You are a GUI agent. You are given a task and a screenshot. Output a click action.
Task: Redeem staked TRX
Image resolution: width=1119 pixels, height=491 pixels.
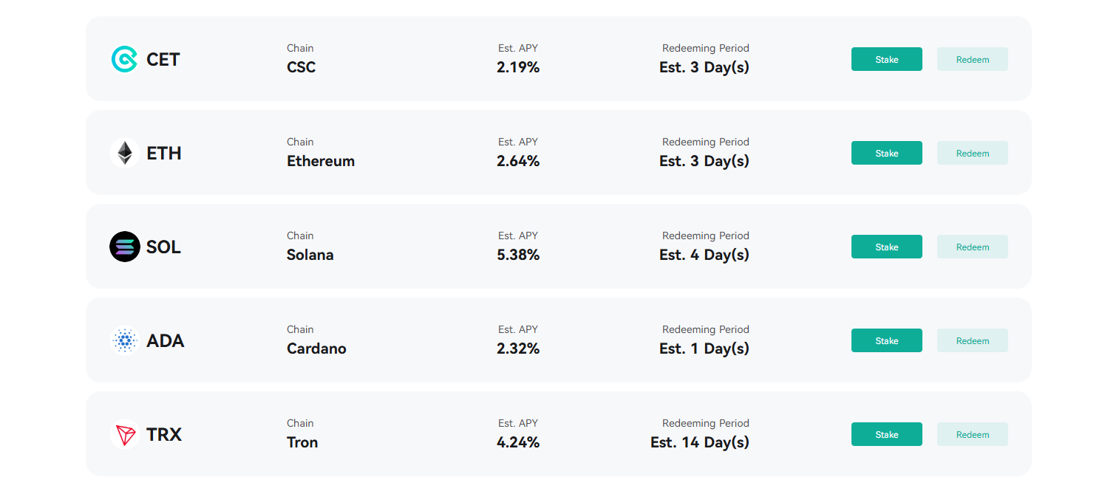click(x=972, y=434)
